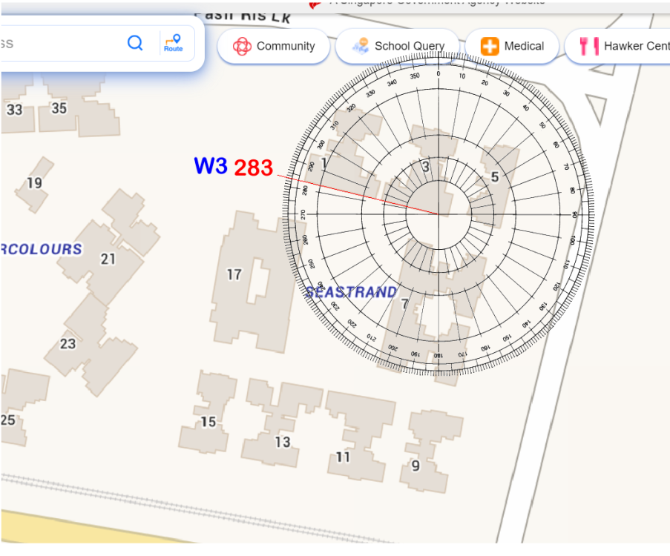Click the blue W3 annotation label
This screenshot has width=670, height=556.
211,167
